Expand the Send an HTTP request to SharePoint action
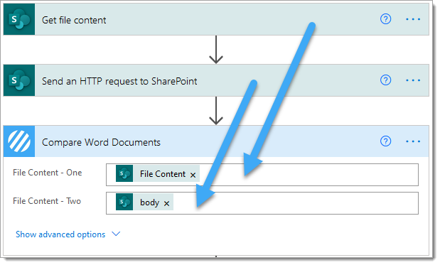This screenshot has height=265, width=440. pos(216,80)
